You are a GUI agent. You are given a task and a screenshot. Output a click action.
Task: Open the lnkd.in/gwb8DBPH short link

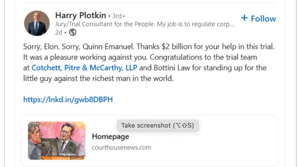pos(68,100)
